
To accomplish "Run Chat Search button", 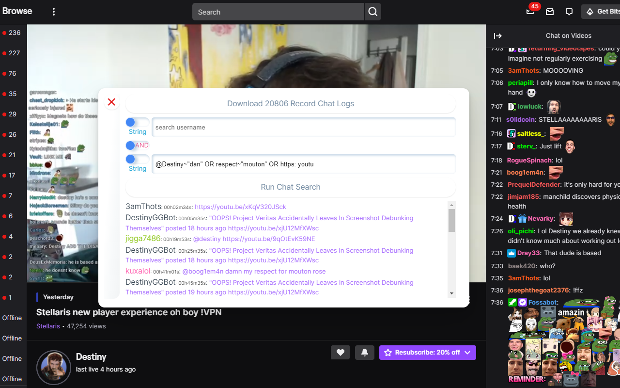I will pyautogui.click(x=291, y=187).
